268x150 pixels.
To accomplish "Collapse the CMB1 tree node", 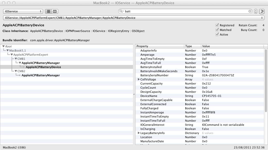I will tap(16, 59).
